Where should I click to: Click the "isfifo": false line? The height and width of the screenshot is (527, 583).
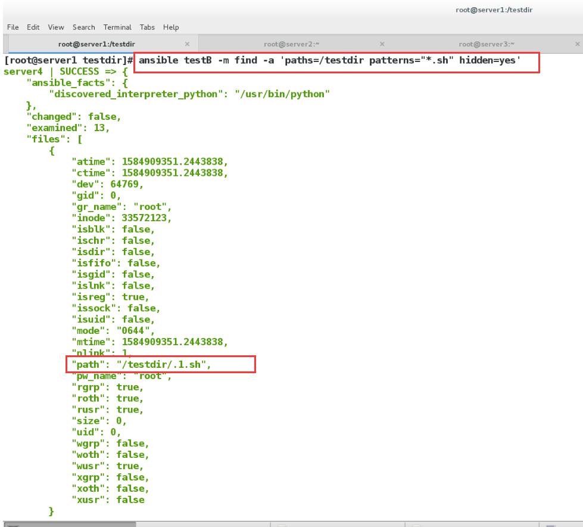click(x=116, y=263)
